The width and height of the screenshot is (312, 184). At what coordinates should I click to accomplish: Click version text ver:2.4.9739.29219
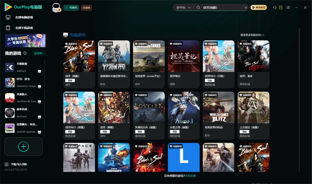click(x=16, y=169)
